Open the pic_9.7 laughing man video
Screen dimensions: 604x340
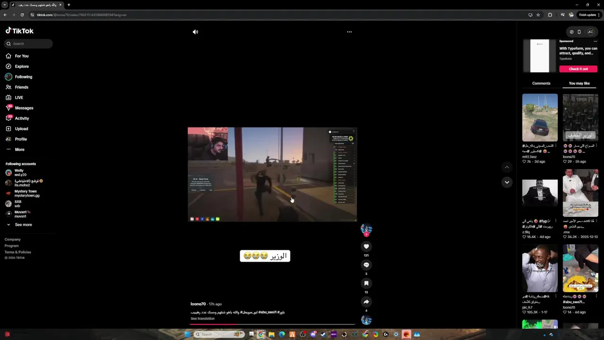tap(540, 268)
